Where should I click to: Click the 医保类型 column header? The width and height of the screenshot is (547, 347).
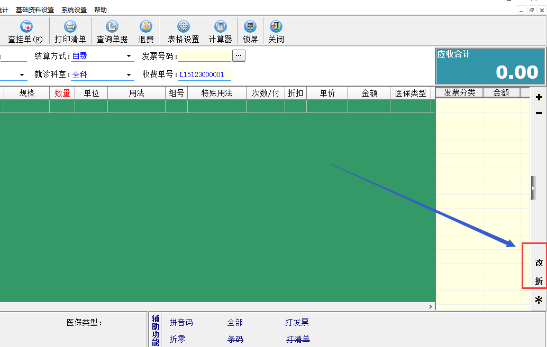411,93
